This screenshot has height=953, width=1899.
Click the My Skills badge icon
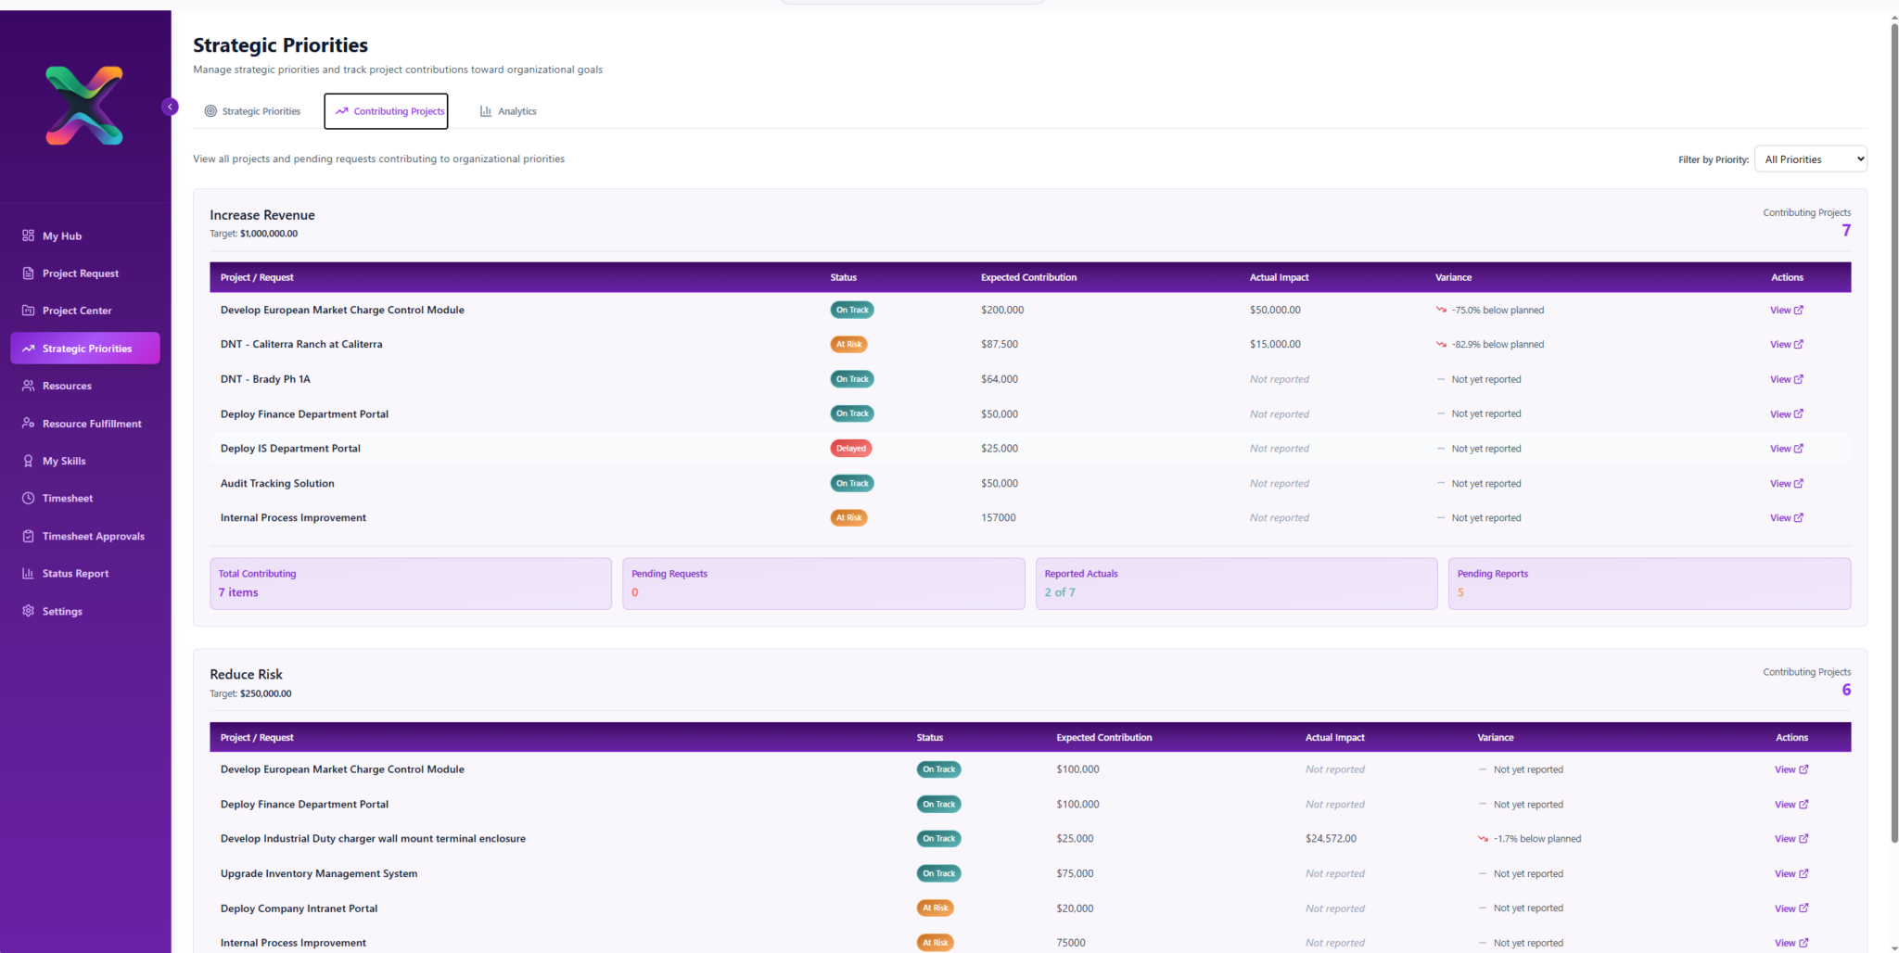click(x=28, y=461)
